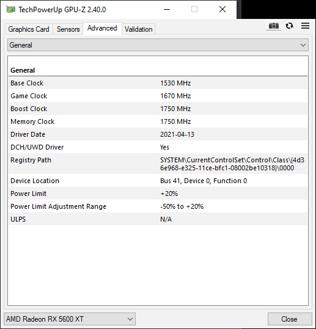The height and width of the screenshot is (329, 316).
Task: Close the window with the X button
Action: pyautogui.click(x=222, y=9)
